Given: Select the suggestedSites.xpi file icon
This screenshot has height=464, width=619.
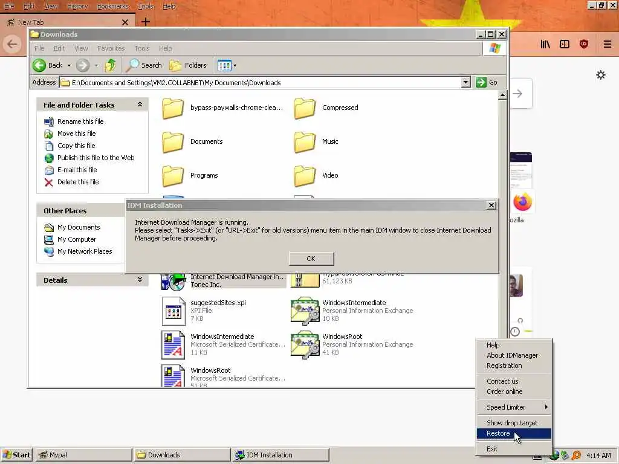Looking at the screenshot, I should click(173, 311).
